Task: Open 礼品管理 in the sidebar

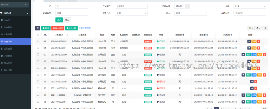Action: tap(15, 34)
